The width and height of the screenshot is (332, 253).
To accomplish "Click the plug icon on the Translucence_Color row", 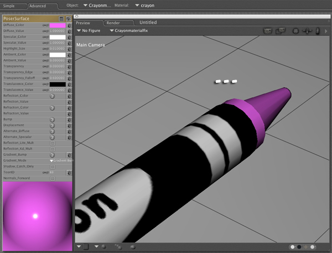I will coord(69,85).
